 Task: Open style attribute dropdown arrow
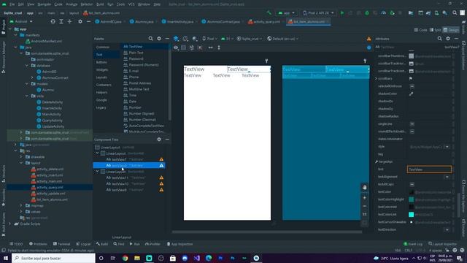pyautogui.click(x=447, y=147)
